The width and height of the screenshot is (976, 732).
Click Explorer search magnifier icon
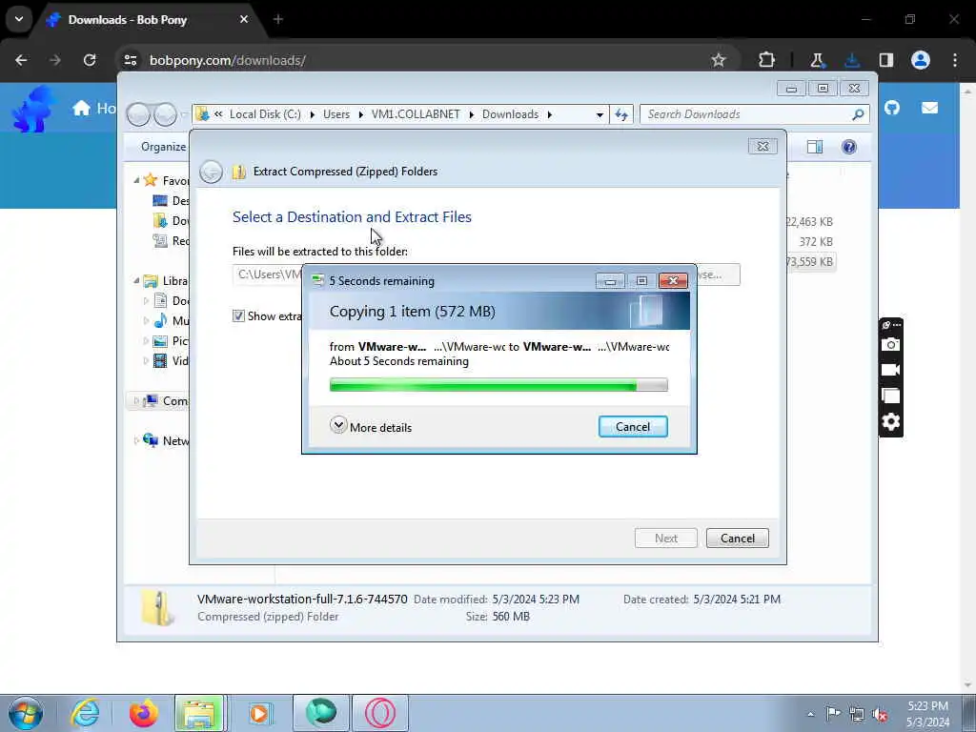point(858,114)
